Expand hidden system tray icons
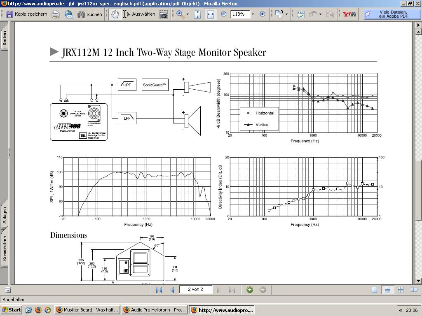422x316 pixels. pos(401,310)
